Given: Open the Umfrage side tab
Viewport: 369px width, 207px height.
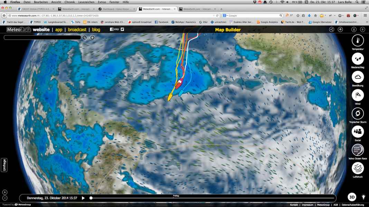Looking at the screenshot, I should coord(4,165).
